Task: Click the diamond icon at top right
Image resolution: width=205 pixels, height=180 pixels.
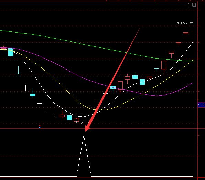Action: tap(188, 5)
